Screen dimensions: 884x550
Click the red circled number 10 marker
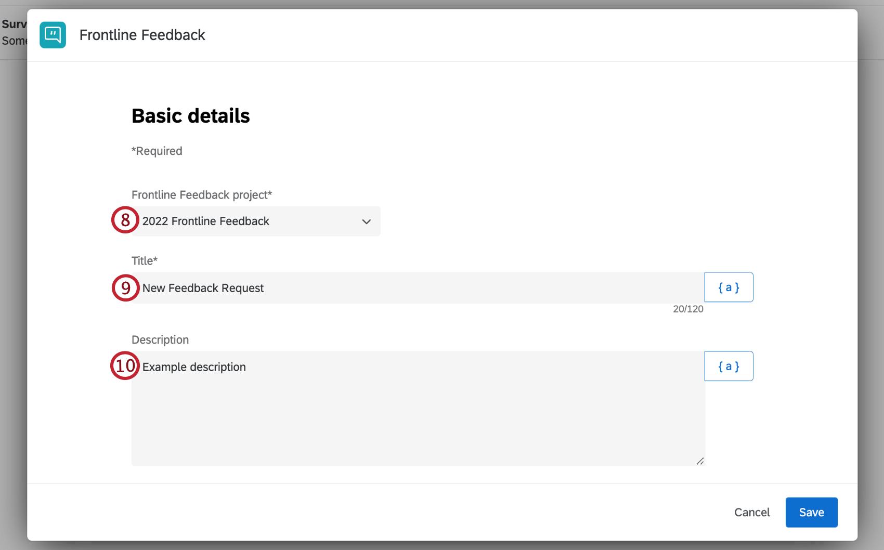[x=125, y=366]
